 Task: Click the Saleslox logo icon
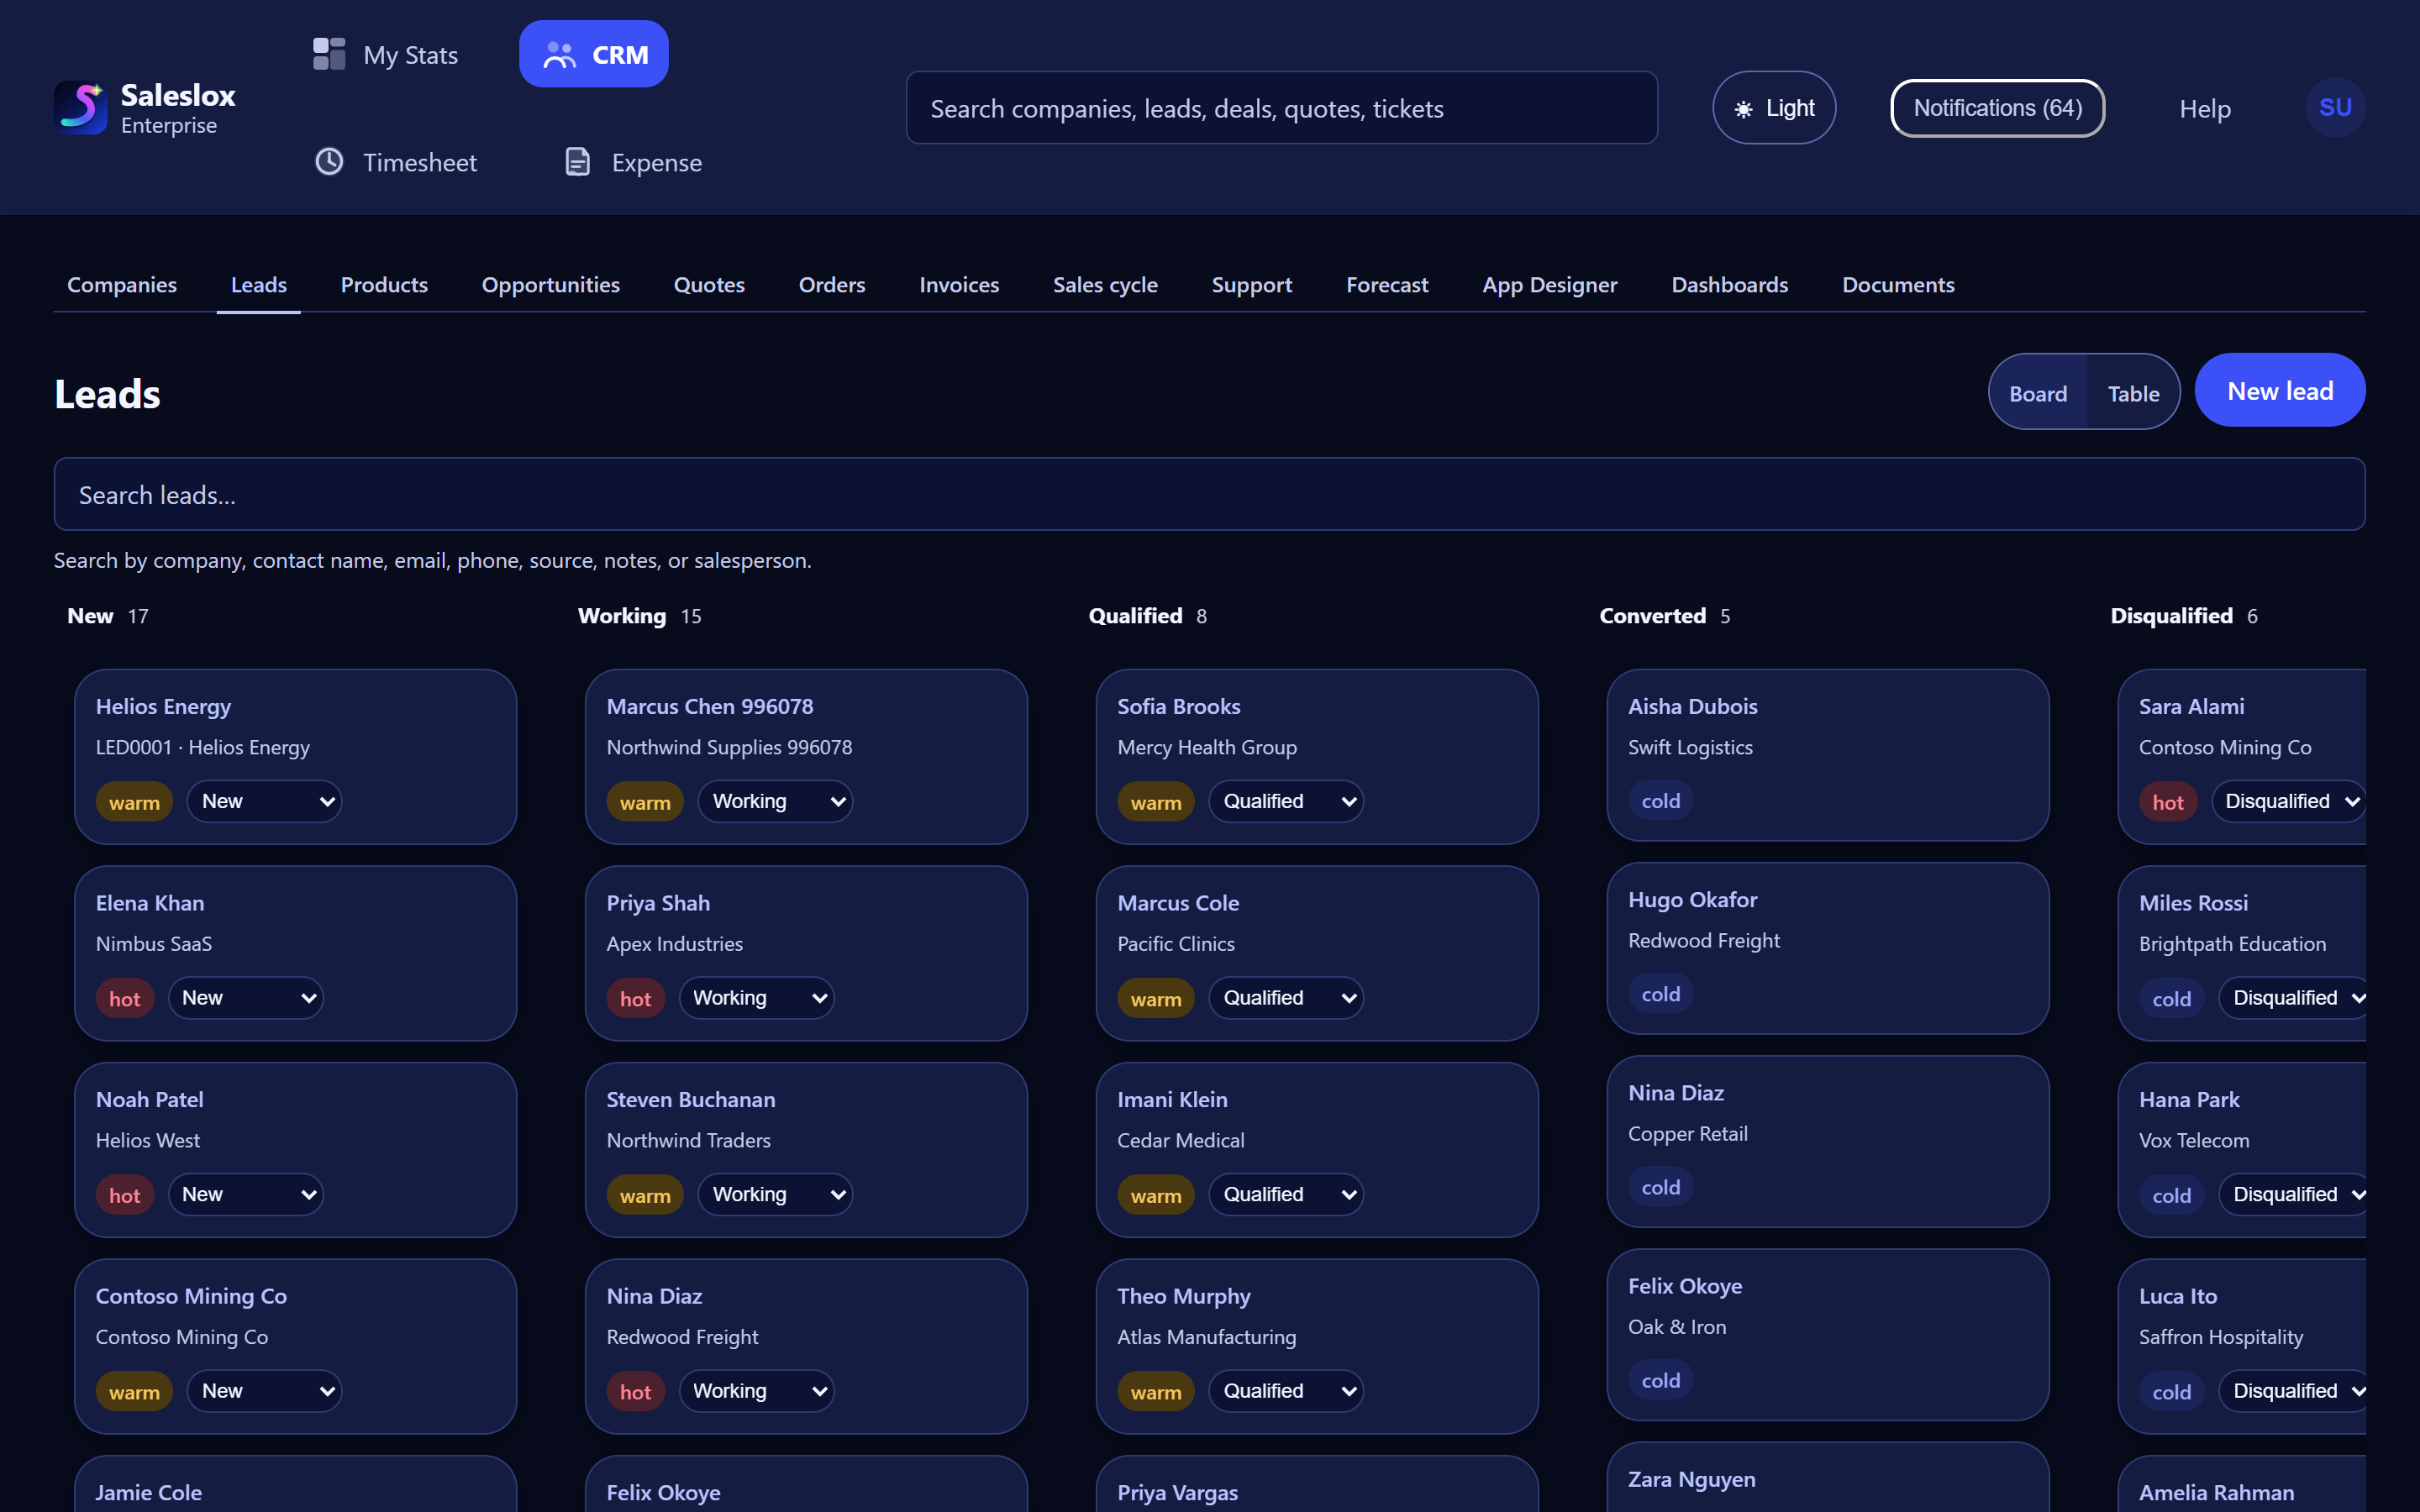pos(80,108)
